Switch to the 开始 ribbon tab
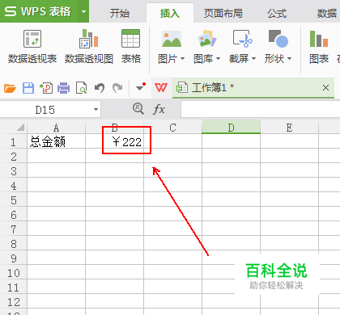The height and width of the screenshot is (315, 340). click(x=120, y=13)
